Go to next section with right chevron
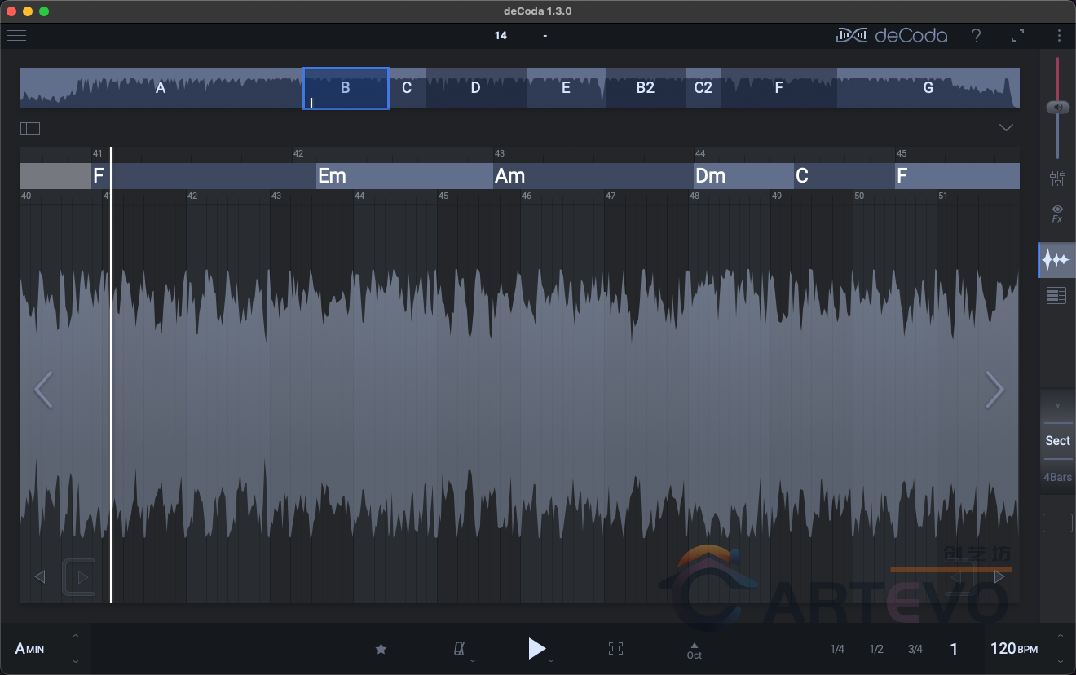 [x=994, y=390]
